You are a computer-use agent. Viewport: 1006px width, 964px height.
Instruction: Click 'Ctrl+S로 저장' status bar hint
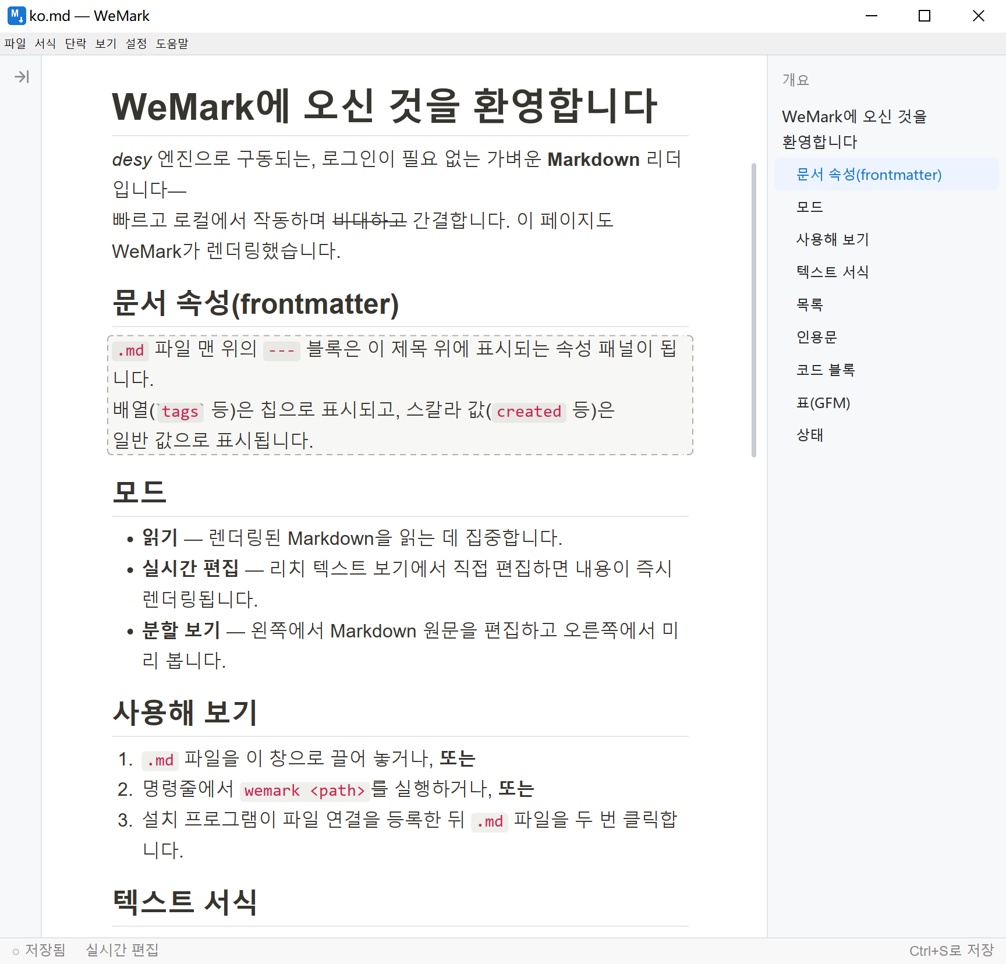pyautogui.click(x=951, y=950)
